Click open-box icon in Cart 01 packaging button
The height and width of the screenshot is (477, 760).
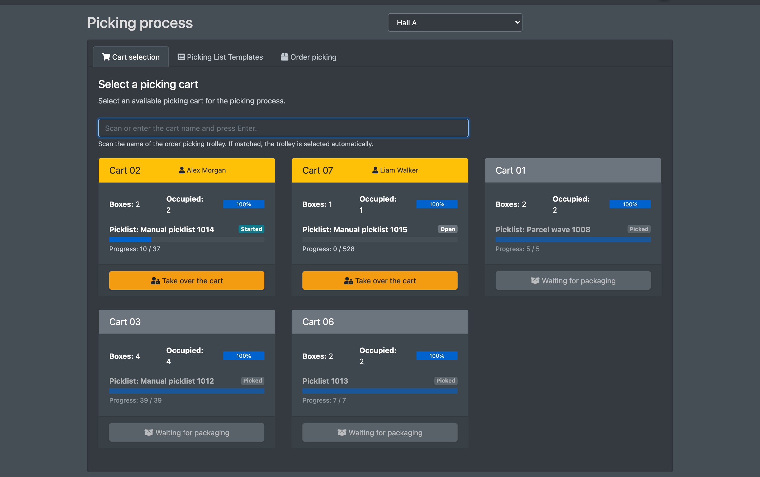[x=535, y=280]
